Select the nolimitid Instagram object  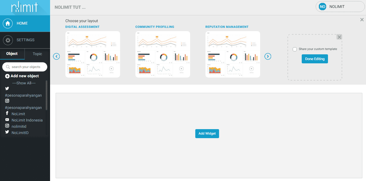[x=16, y=126]
